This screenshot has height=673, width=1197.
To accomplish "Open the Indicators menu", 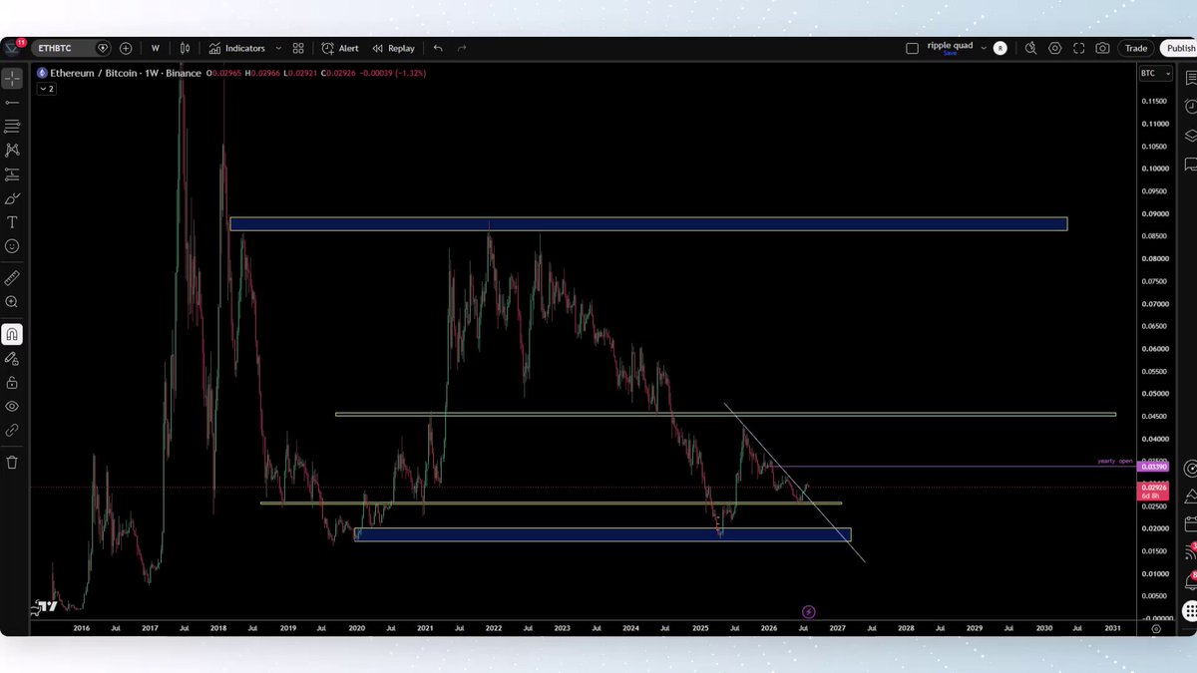I will [237, 48].
